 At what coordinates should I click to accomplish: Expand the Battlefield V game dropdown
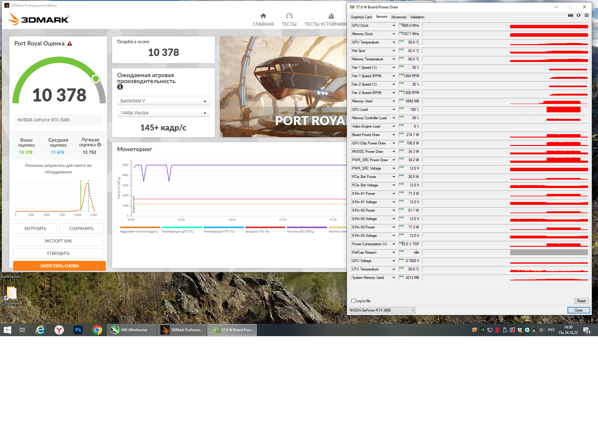point(163,101)
